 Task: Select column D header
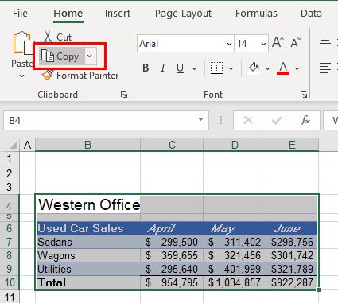coord(235,145)
